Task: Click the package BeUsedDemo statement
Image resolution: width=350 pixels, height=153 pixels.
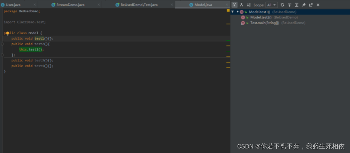Action: [22, 11]
